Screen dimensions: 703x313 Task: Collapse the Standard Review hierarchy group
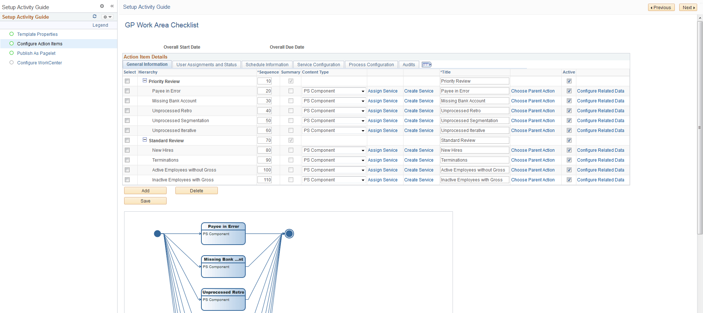coord(145,140)
